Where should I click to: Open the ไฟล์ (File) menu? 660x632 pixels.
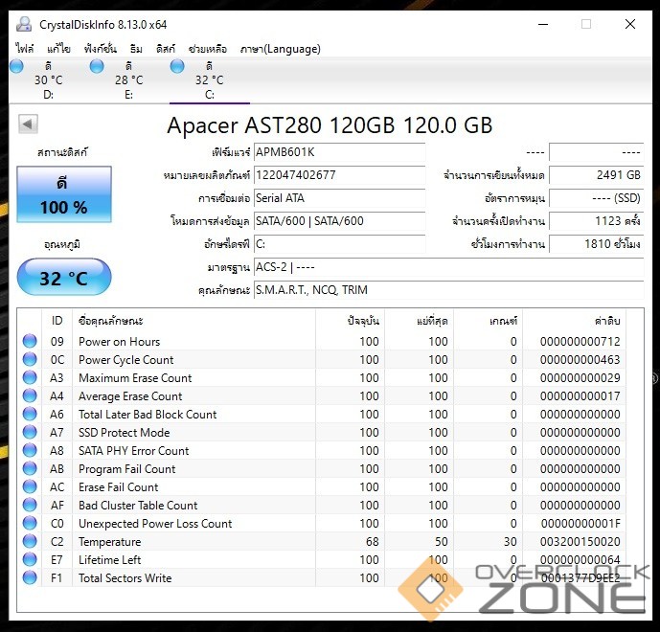[25, 48]
